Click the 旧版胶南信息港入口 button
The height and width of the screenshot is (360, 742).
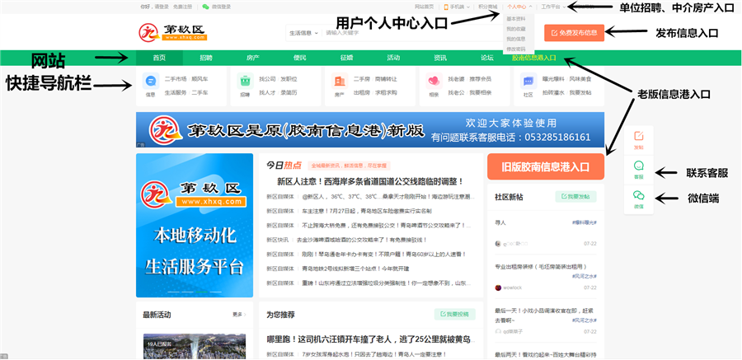pyautogui.click(x=545, y=166)
